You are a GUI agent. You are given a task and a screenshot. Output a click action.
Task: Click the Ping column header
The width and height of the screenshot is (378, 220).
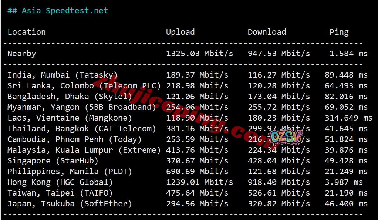click(x=339, y=32)
